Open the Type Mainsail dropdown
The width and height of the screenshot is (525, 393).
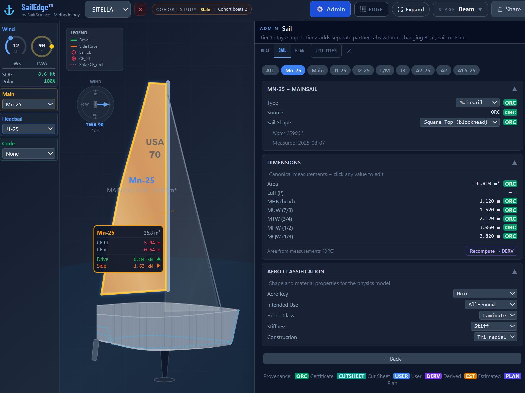478,103
